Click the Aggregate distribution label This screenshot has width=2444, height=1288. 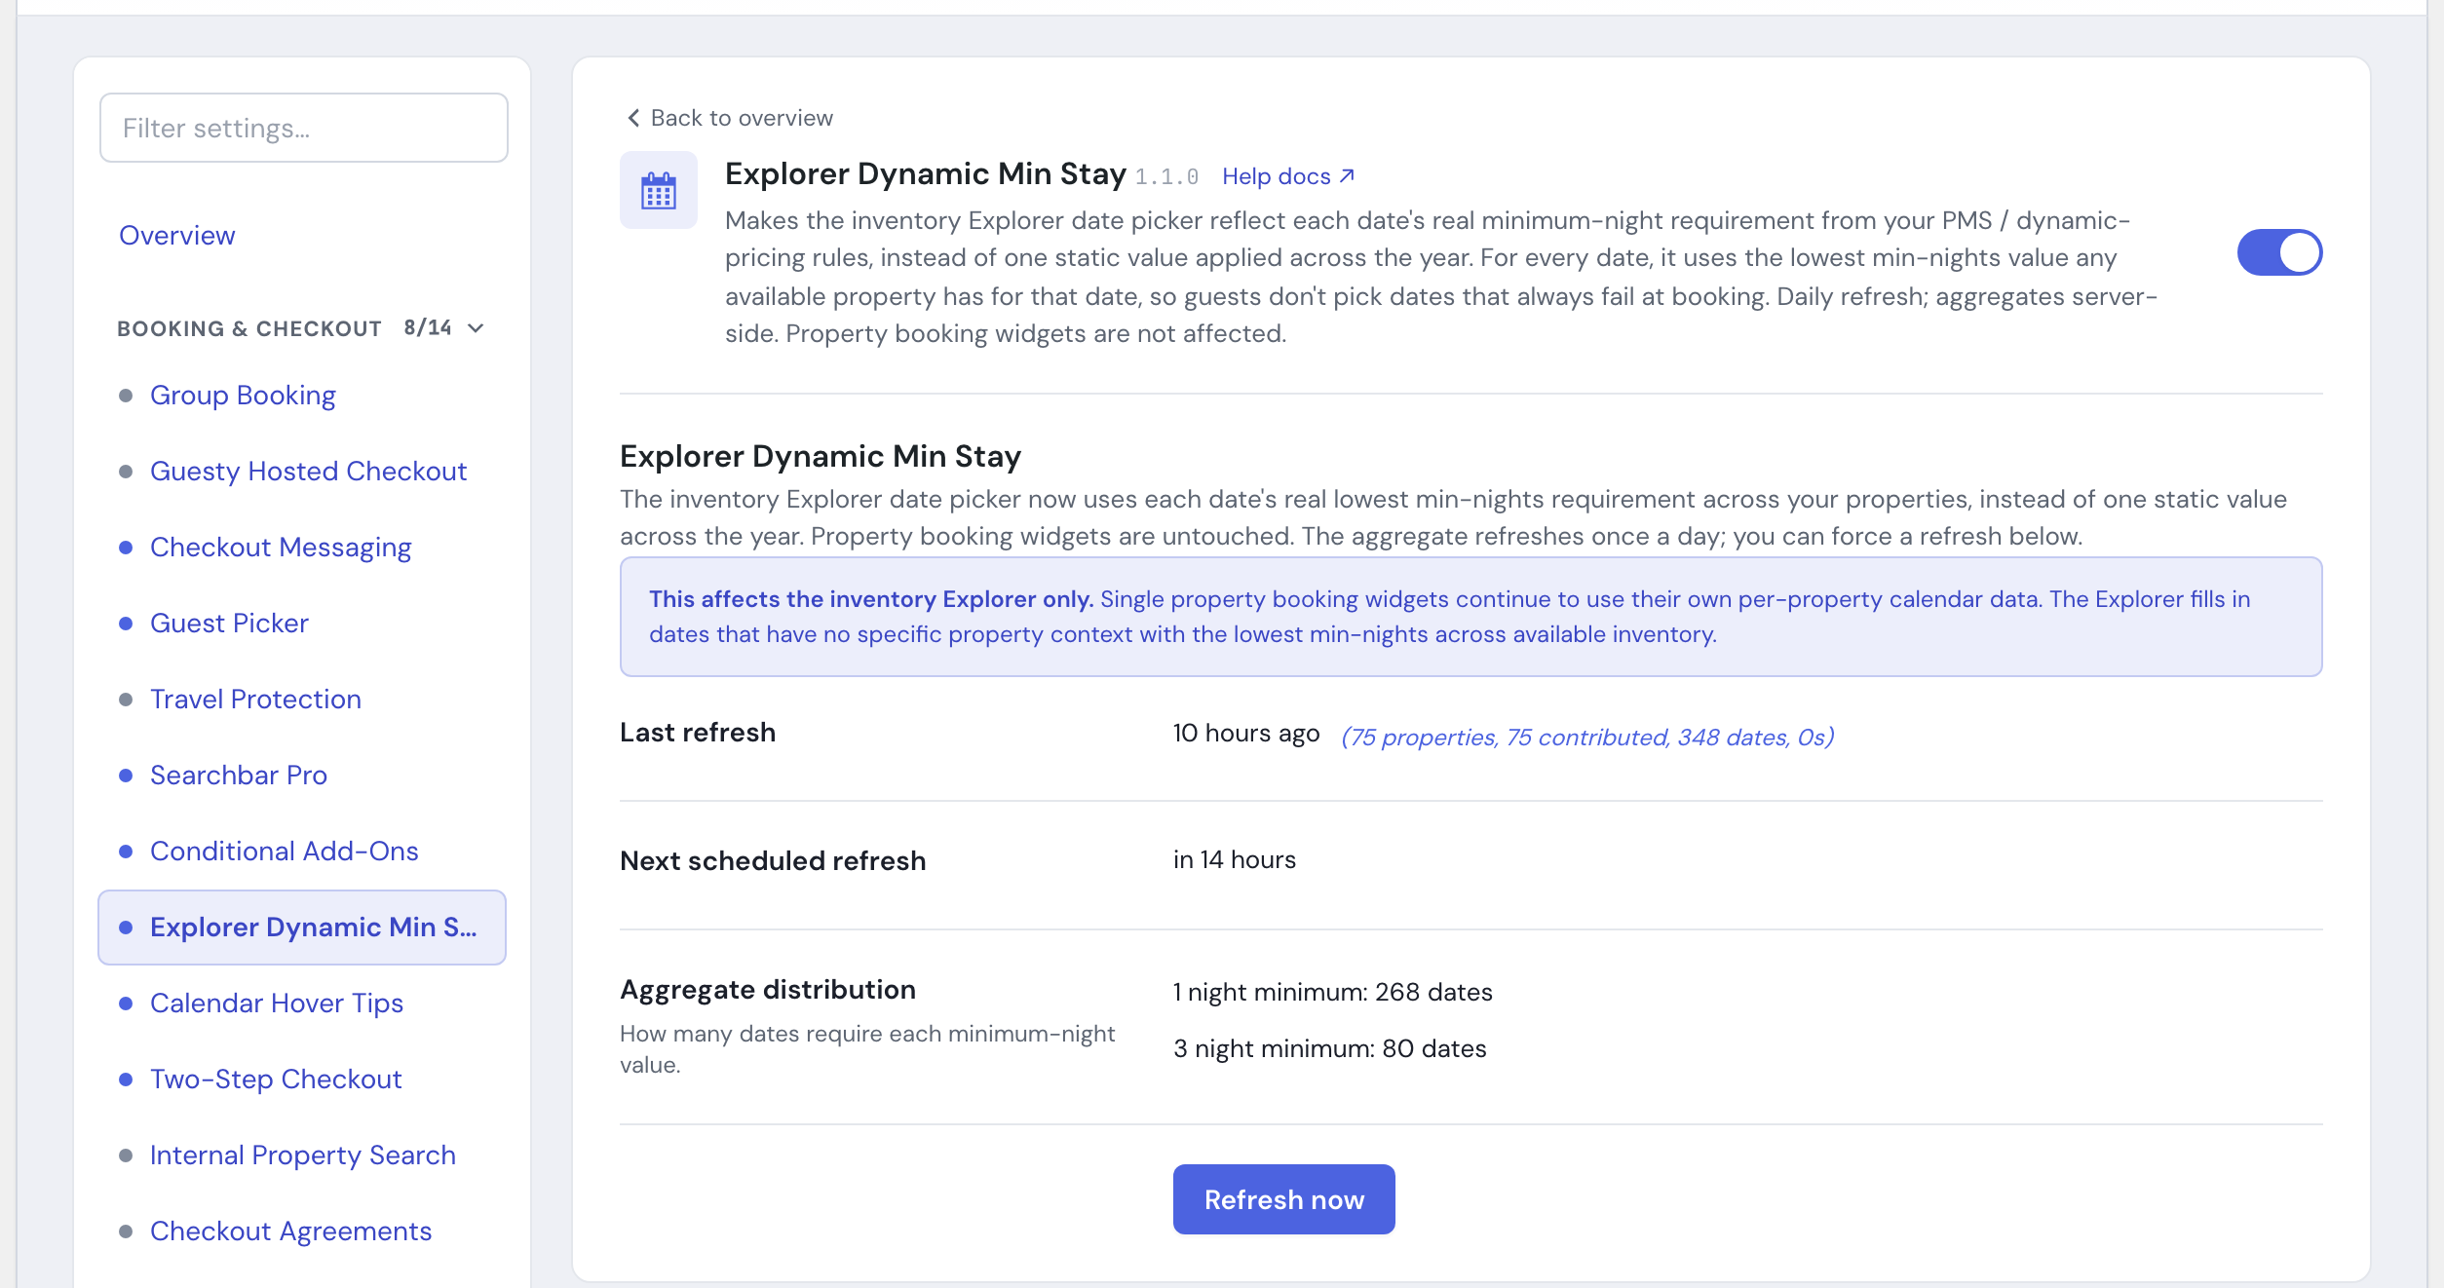768,989
